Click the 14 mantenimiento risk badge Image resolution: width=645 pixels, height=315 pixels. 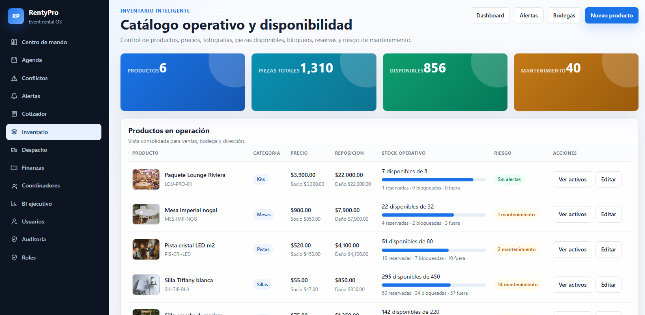coord(518,285)
